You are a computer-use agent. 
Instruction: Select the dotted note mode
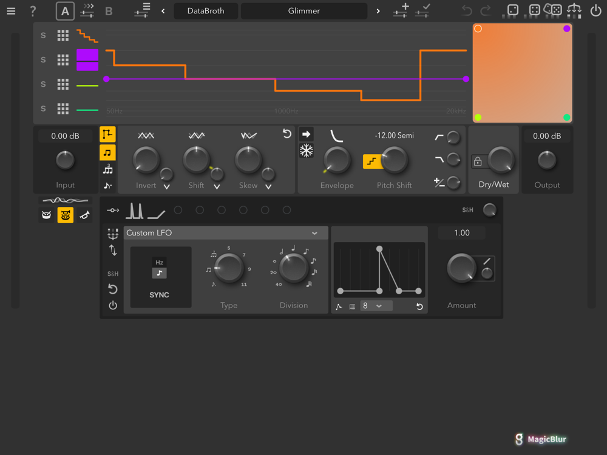(107, 186)
